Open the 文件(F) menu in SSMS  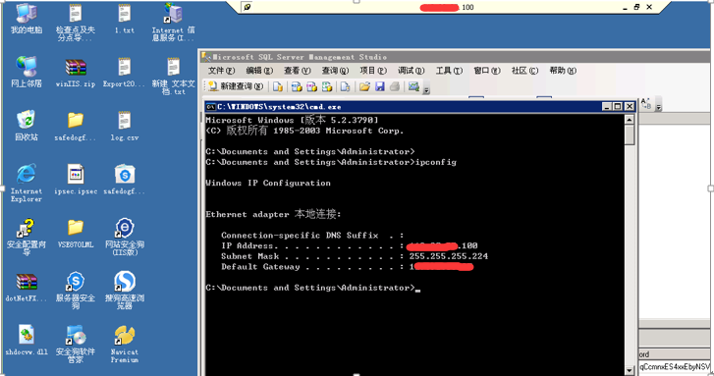pyautogui.click(x=221, y=71)
